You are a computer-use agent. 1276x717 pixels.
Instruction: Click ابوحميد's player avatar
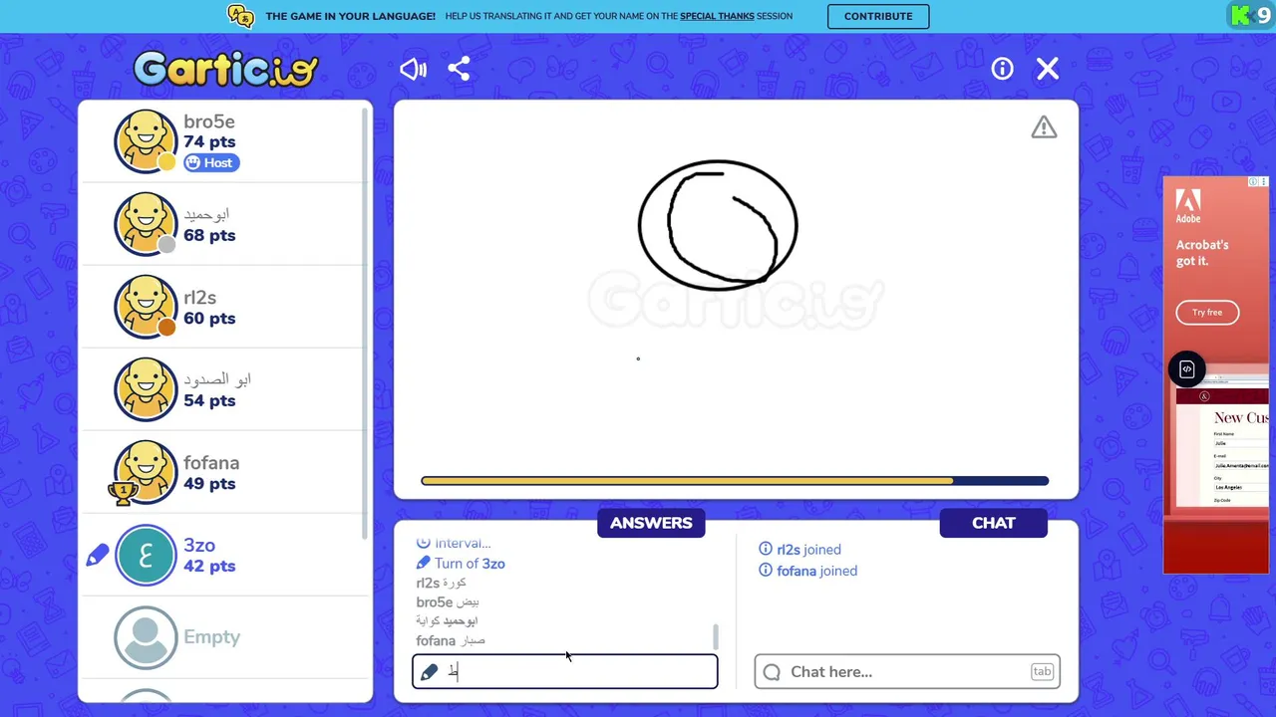[146, 224]
